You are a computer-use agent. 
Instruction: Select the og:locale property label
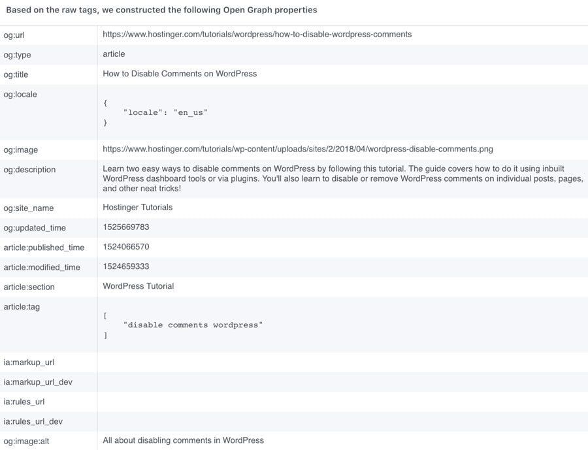20,95
